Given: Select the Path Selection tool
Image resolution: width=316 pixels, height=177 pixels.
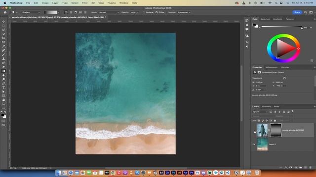Looking at the screenshot, I should click(x=3, y=91).
